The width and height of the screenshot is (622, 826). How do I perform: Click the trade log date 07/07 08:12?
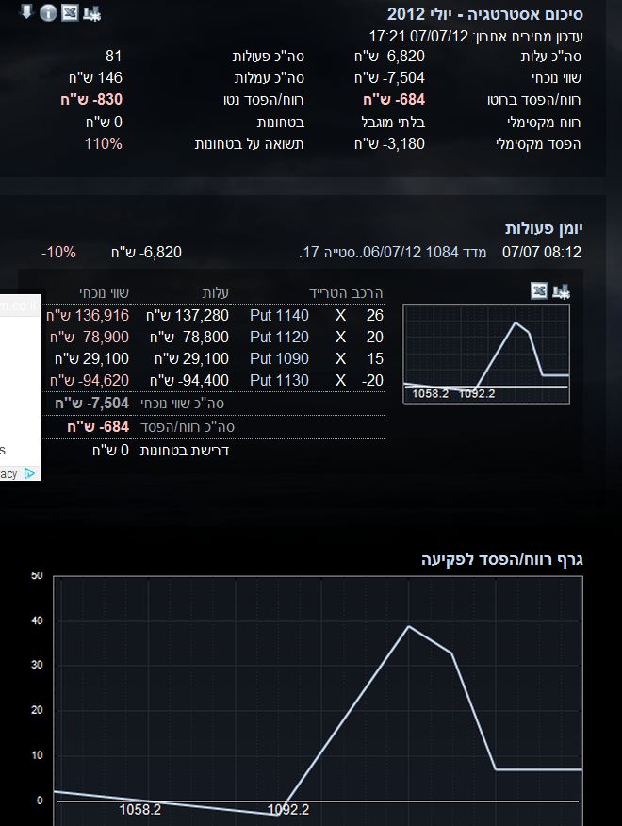point(541,253)
